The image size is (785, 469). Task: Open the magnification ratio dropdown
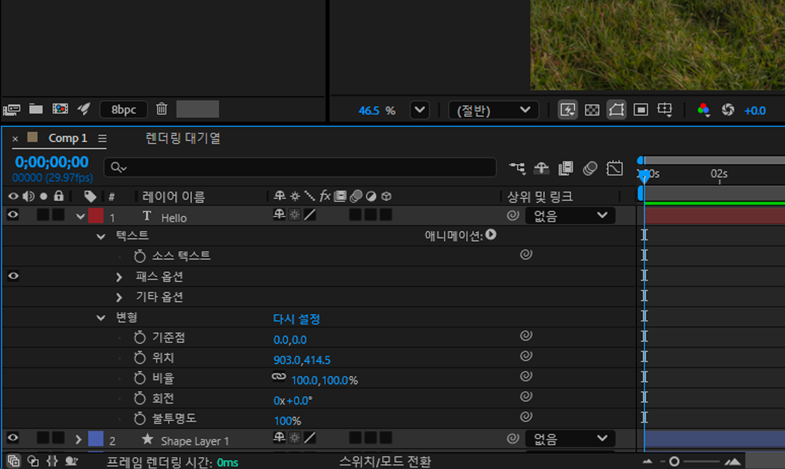point(419,110)
